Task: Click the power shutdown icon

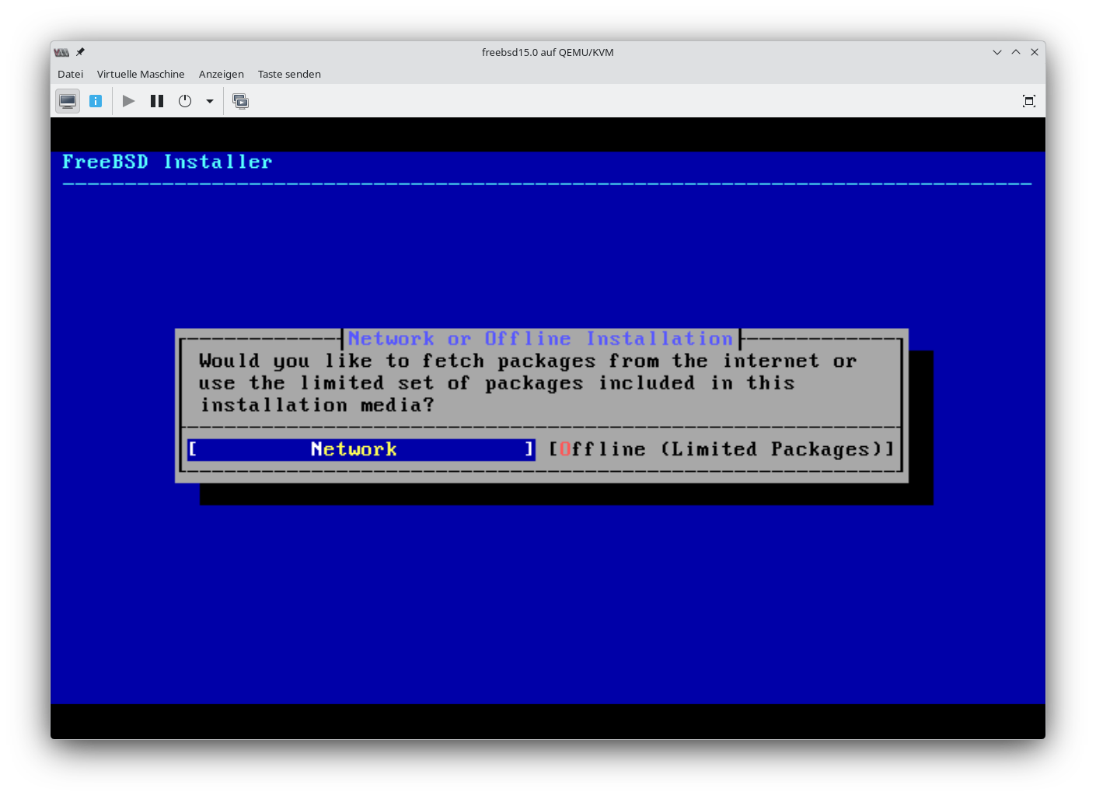Action: pos(185,101)
